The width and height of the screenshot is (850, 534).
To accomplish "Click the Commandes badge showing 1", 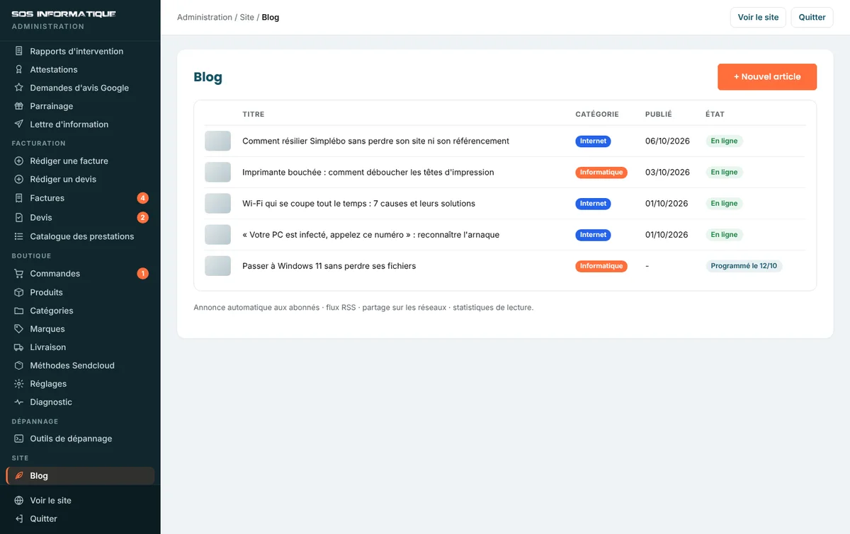I will pyautogui.click(x=143, y=274).
